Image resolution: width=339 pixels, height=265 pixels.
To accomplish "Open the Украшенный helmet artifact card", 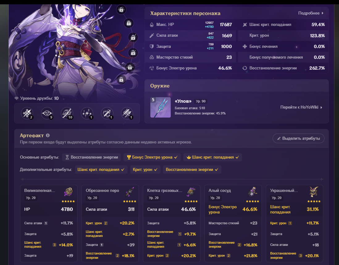I will (295, 223).
